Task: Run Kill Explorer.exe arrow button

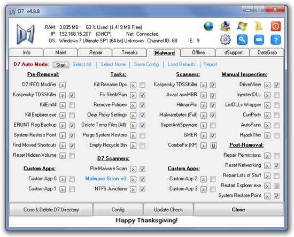Action: [63, 115]
